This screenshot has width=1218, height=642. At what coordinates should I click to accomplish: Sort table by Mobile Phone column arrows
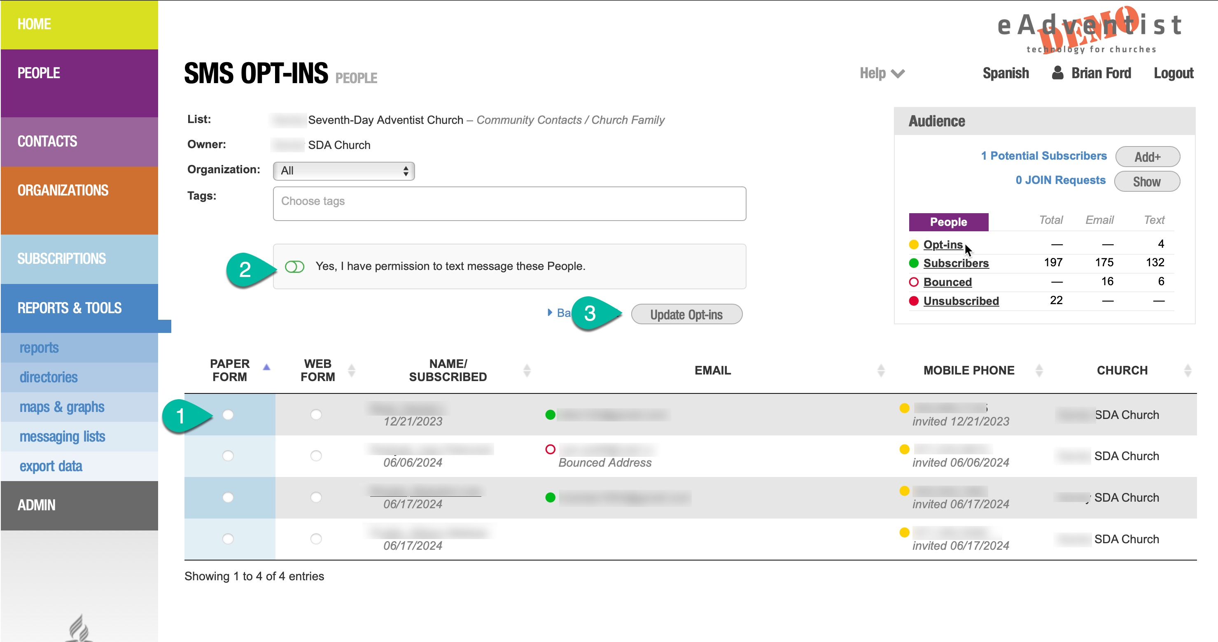[1039, 370]
